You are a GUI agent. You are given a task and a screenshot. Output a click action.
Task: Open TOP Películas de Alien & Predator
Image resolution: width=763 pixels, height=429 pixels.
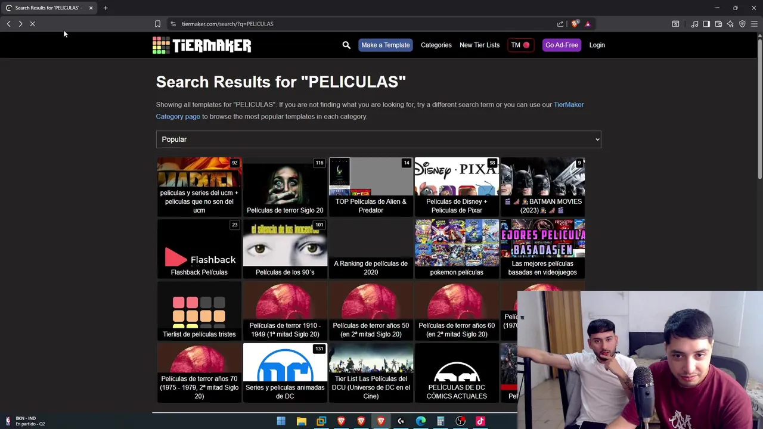tap(371, 186)
